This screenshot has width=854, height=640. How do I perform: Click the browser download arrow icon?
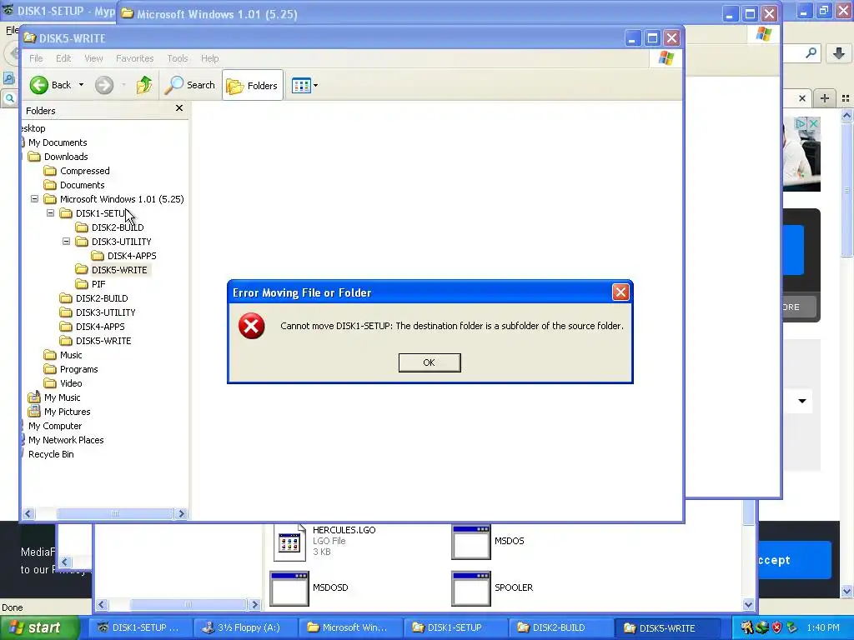(839, 53)
